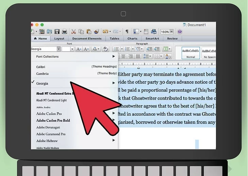
Task: Open the Toolbox icon
Action: tap(146, 32)
